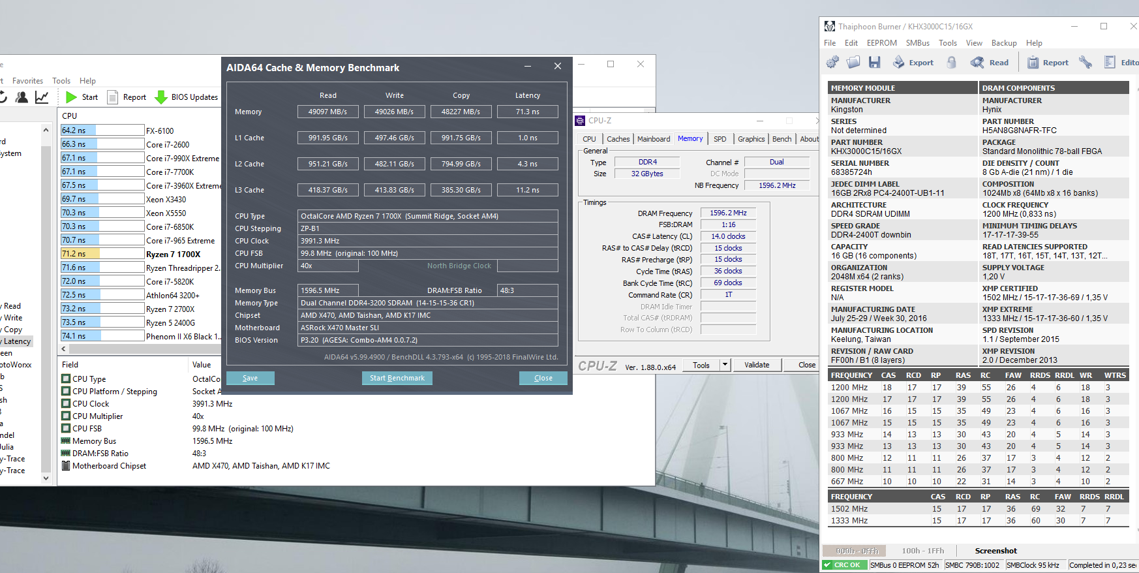Select the Xeon X3430 result row

pyautogui.click(x=141, y=199)
